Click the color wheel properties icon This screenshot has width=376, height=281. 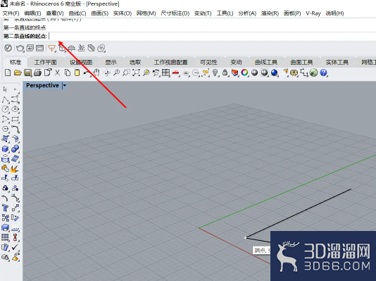coord(244,73)
